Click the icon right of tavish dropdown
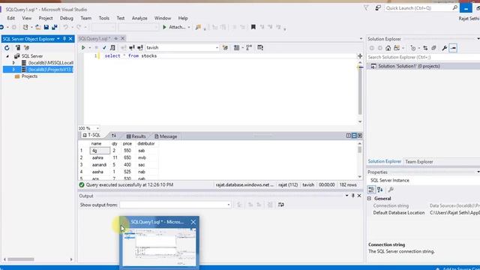This screenshot has width=480, height=270. click(x=225, y=48)
